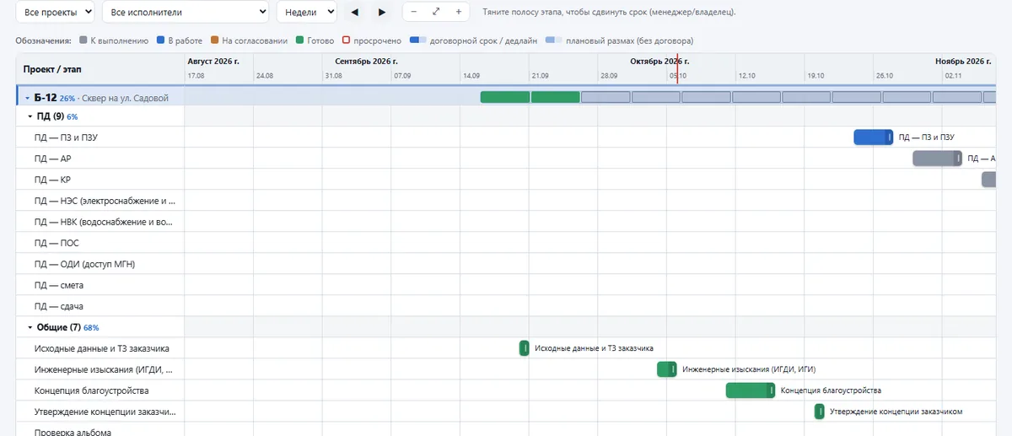Click "ПД — ПЗ и ПЗУ" label beside blue bar
The image size is (1012, 436).
pos(926,137)
